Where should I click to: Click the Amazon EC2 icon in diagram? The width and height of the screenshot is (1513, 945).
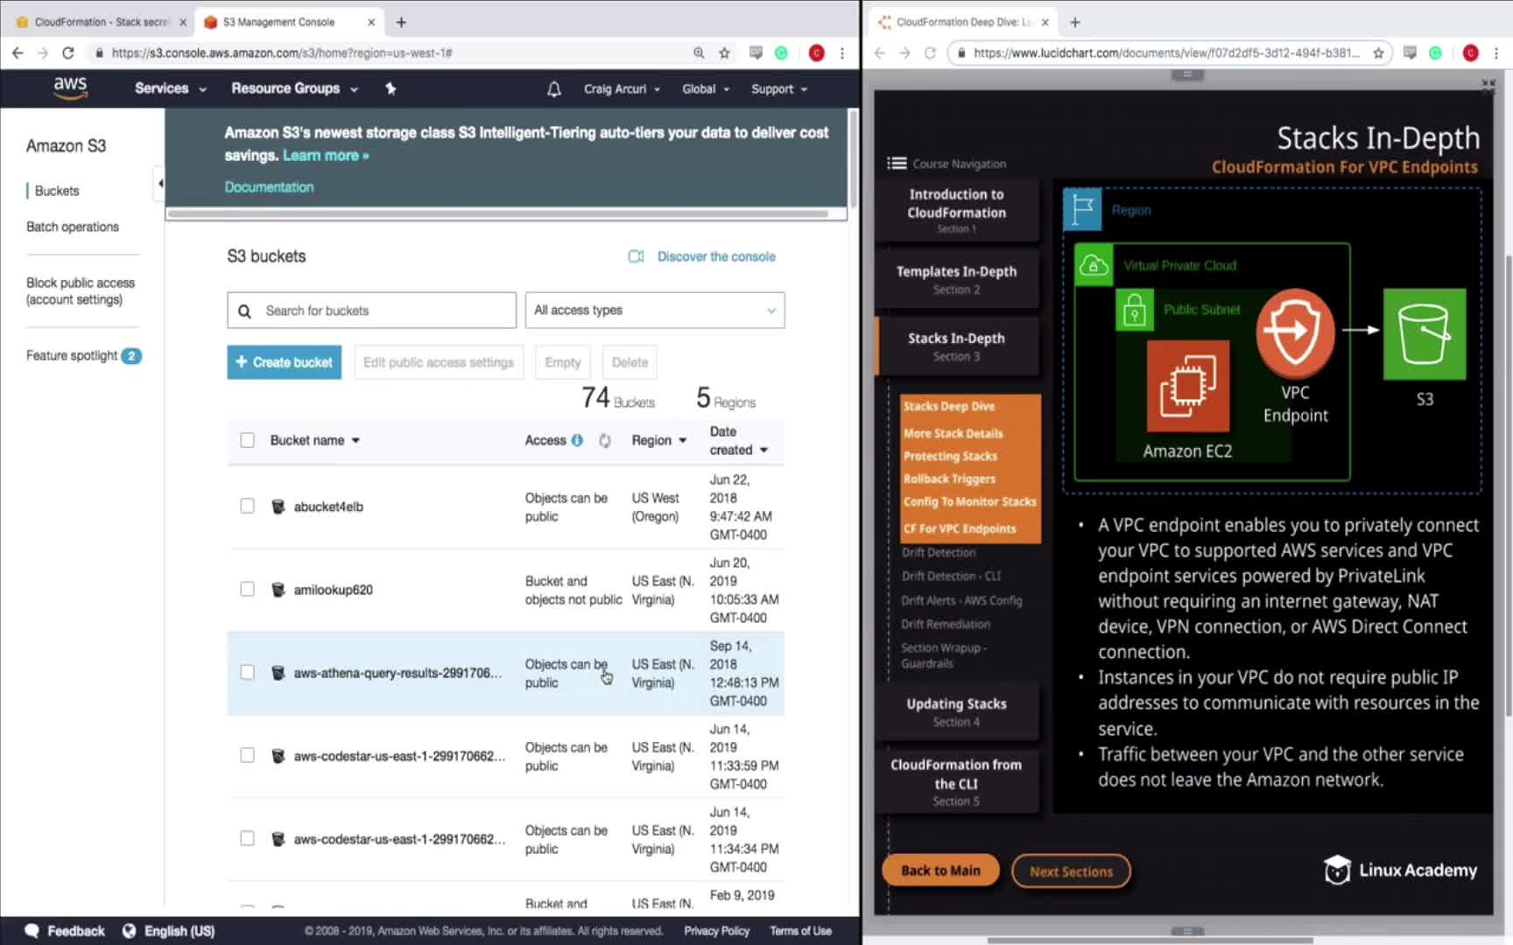(1187, 386)
